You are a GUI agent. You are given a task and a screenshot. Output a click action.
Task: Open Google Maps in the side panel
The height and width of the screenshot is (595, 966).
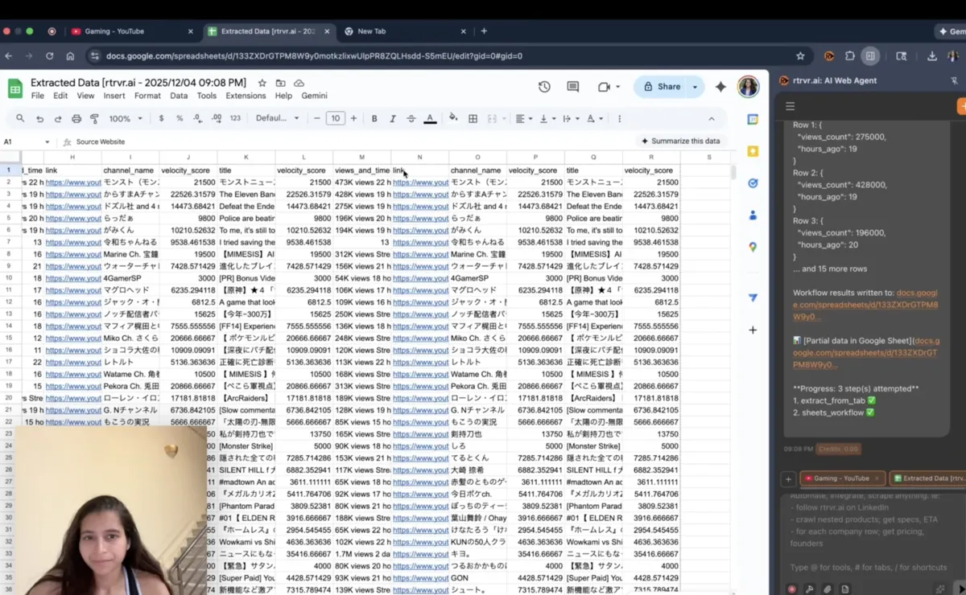click(753, 248)
